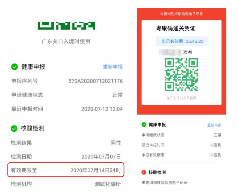Screen dimensions: 239x194
Task: Click the right panel 申请健康状态 label
Action: click(153, 135)
